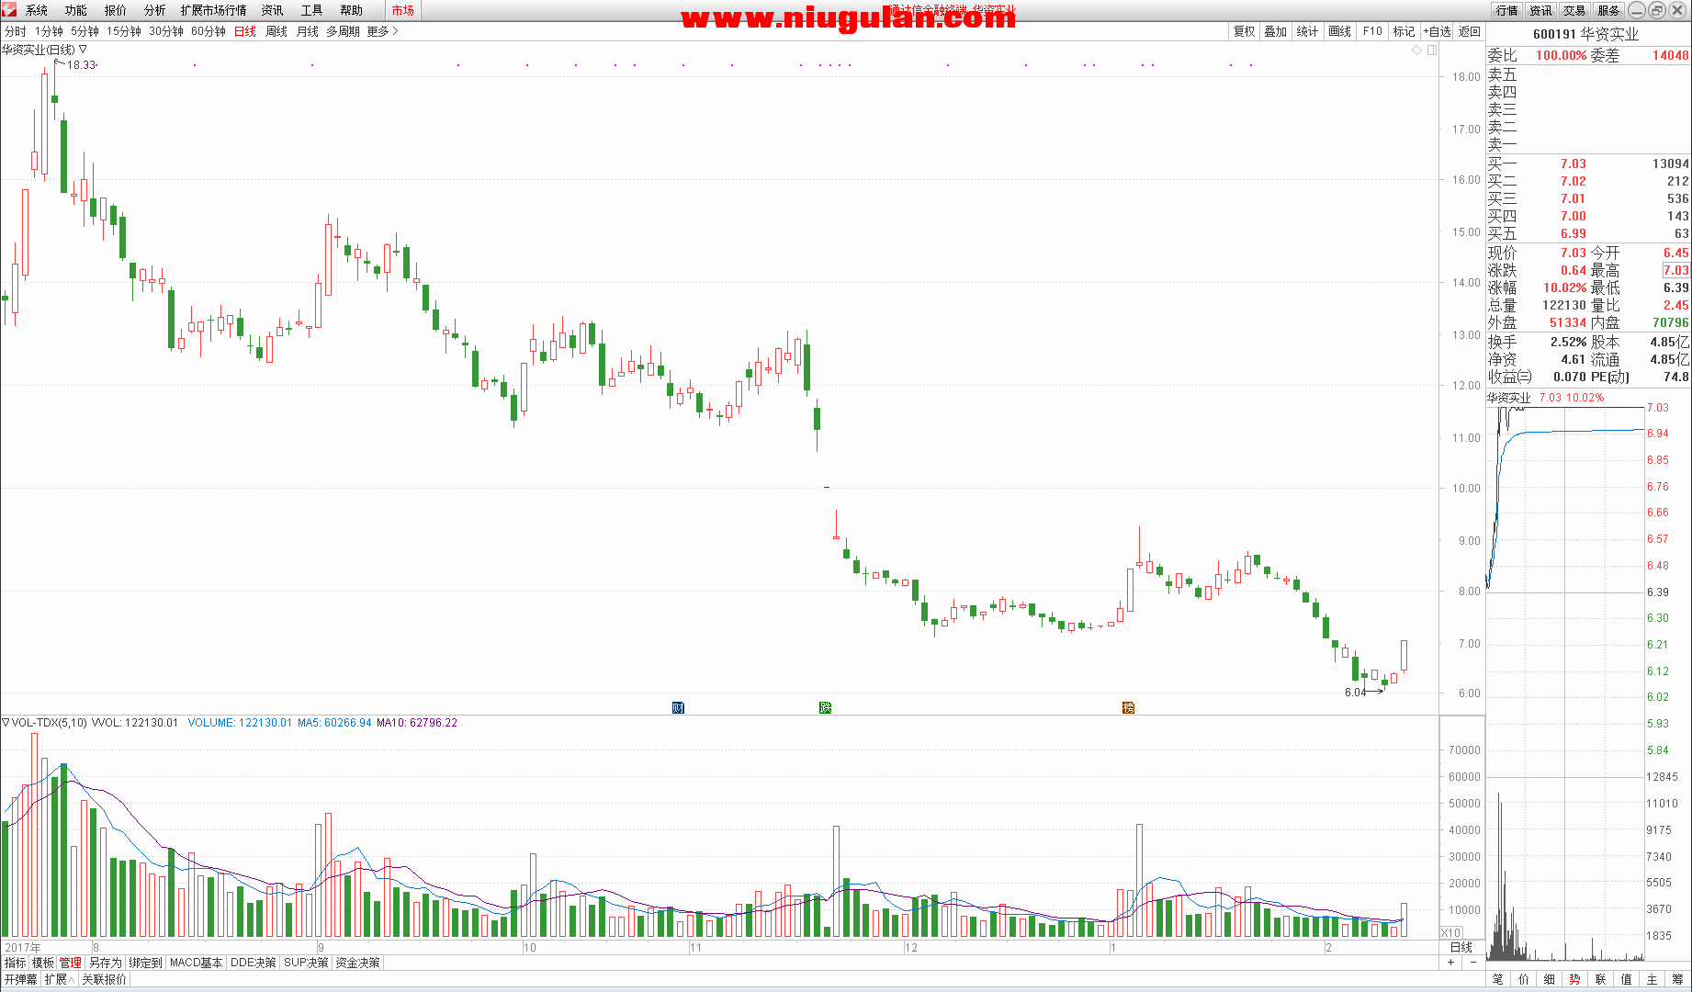Click the red 管理 bottom tab
This screenshot has width=1692, height=992.
71,963
